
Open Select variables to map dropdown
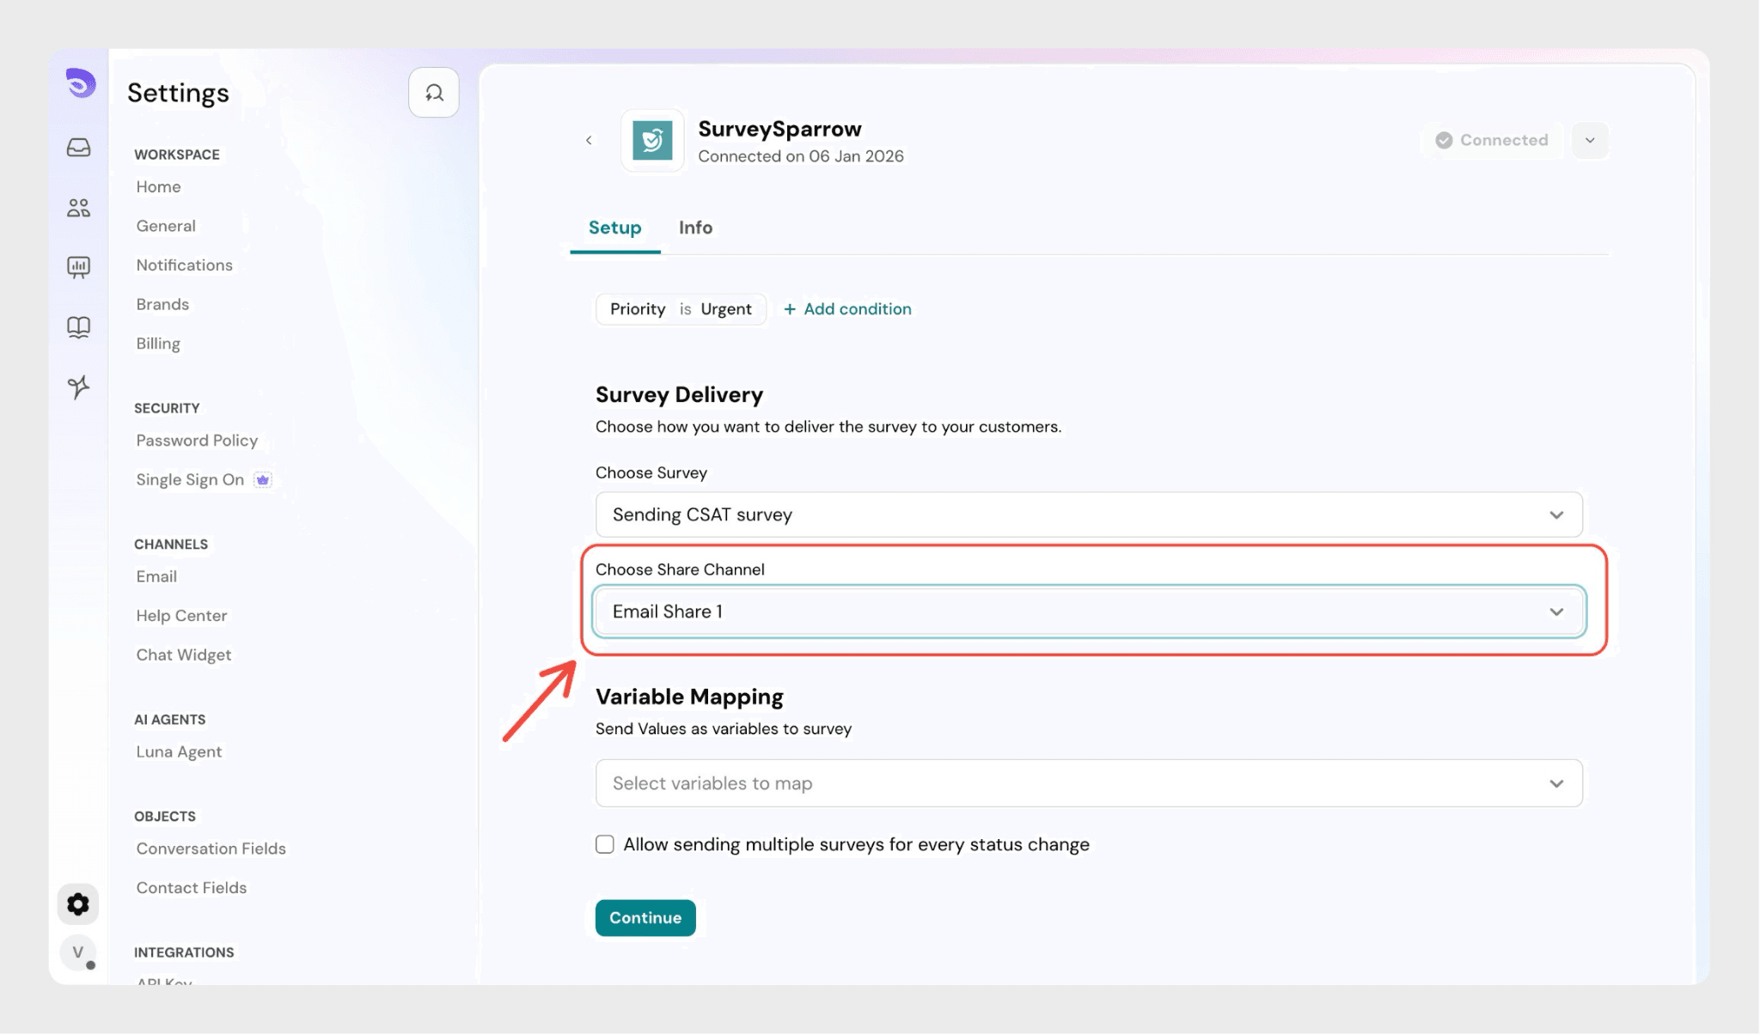(1088, 783)
